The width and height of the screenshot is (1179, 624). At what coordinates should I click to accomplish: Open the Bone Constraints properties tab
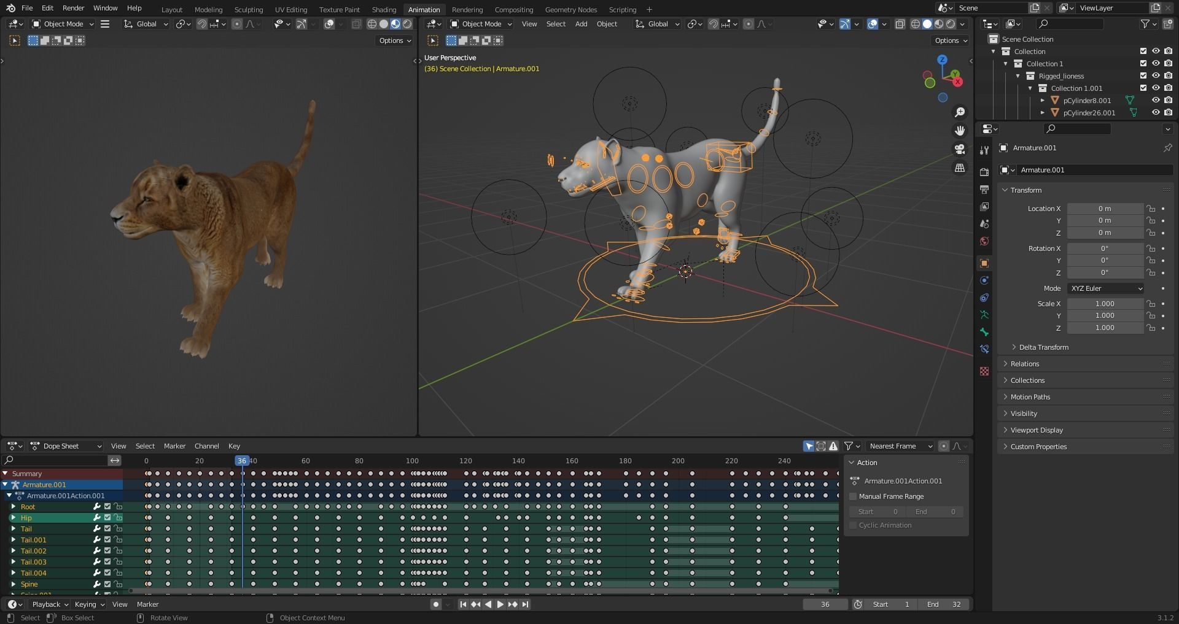click(984, 349)
